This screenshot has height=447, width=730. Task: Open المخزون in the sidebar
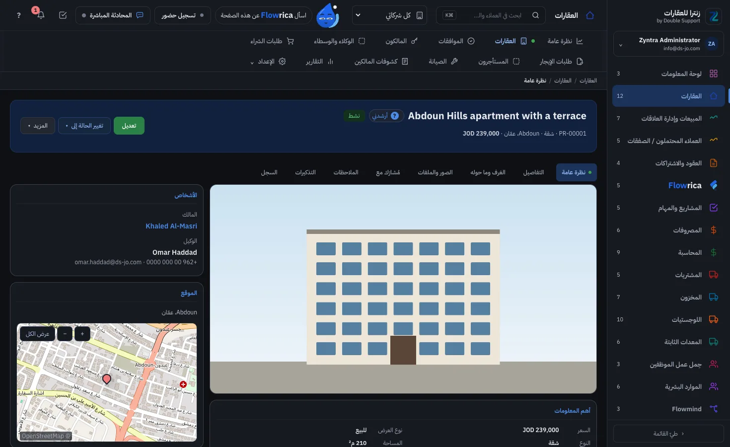[x=668, y=297]
